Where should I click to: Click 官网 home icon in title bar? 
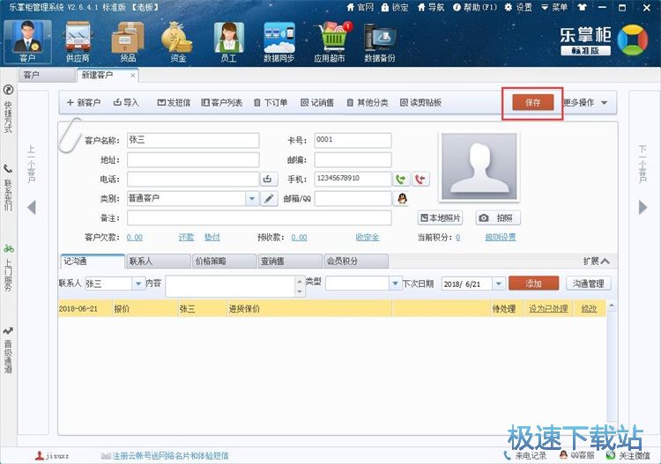coord(360,7)
